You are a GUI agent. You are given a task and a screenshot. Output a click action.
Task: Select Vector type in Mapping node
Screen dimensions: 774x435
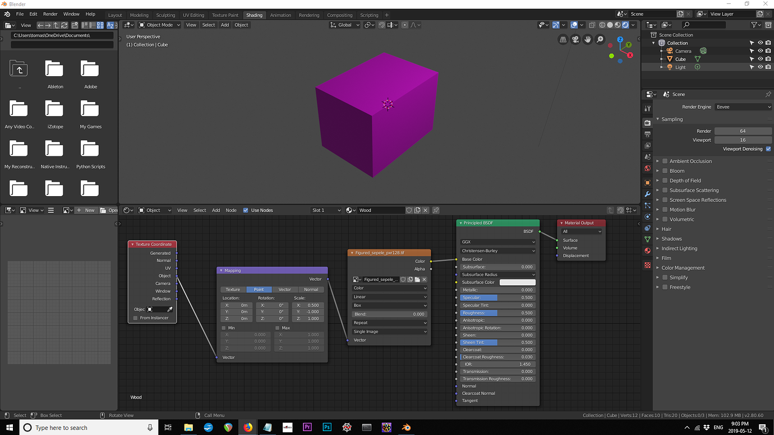pyautogui.click(x=285, y=290)
